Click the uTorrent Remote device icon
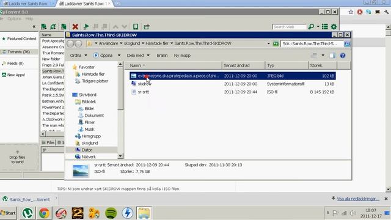Screen dimensions: 391x220 click(x=136, y=26)
